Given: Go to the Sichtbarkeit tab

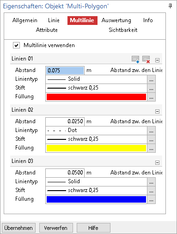Looking at the screenshot, I should (x=123, y=30).
